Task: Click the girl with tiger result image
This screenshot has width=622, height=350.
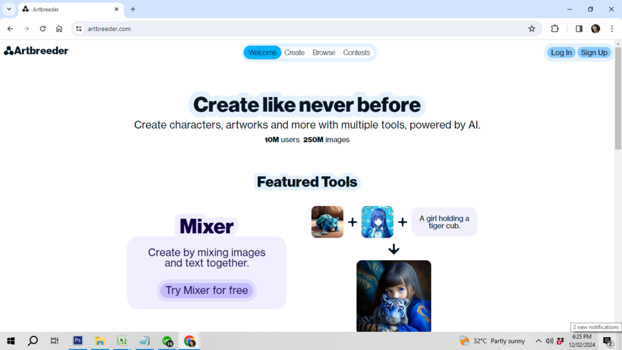Action: (394, 296)
